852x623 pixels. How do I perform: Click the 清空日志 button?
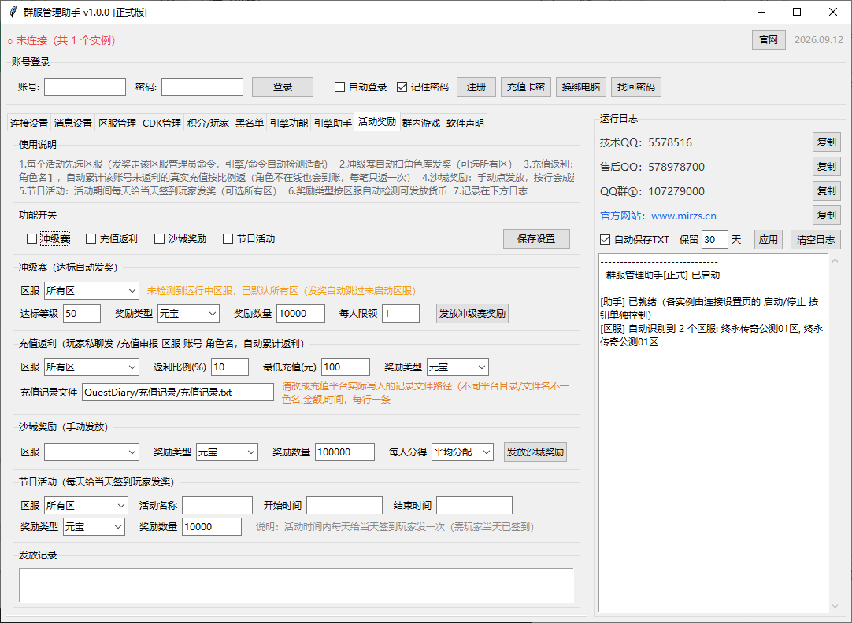point(815,239)
